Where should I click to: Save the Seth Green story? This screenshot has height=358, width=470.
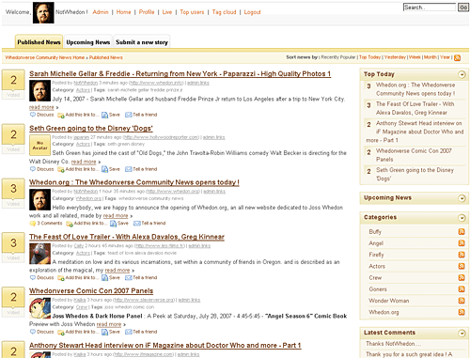[111, 169]
